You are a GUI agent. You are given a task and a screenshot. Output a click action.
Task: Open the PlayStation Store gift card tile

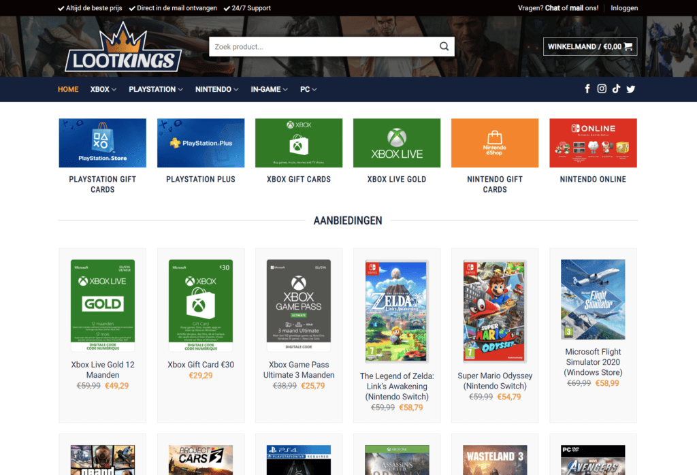pyautogui.click(x=102, y=143)
